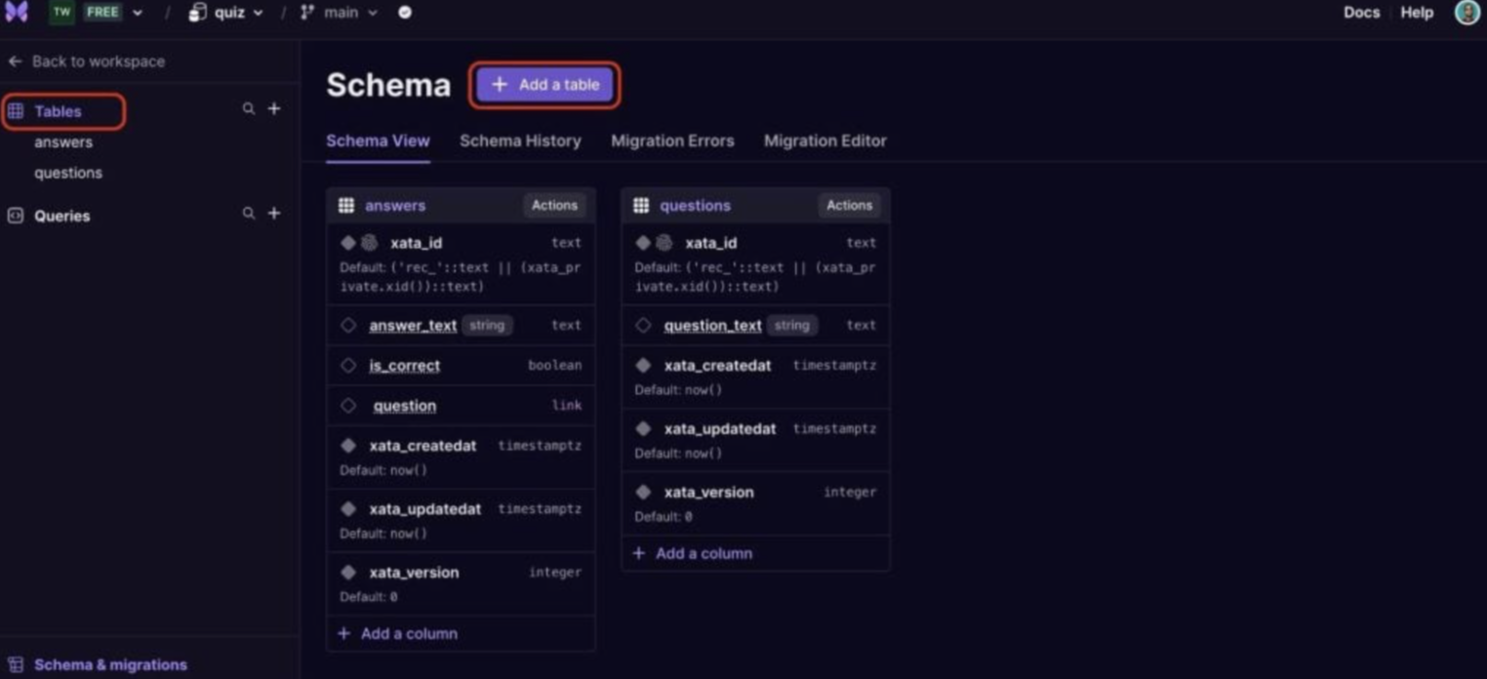Add a new table with sidebar plus icon
1487x679 pixels.
click(274, 109)
